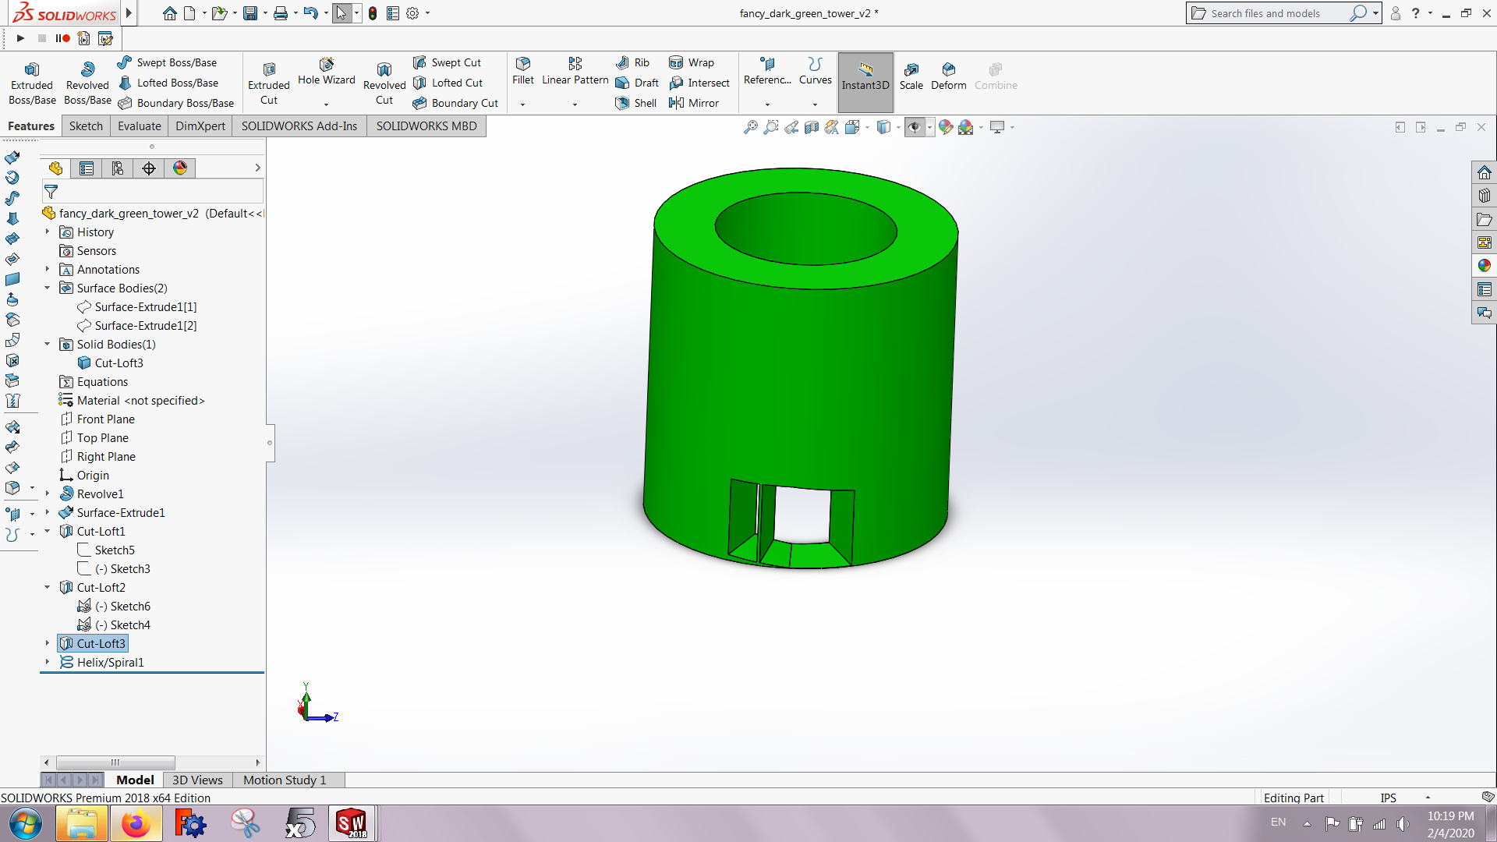Image resolution: width=1497 pixels, height=842 pixels.
Task: Toggle visibility of Surface-Extrude1[2]
Action: pyautogui.click(x=144, y=325)
